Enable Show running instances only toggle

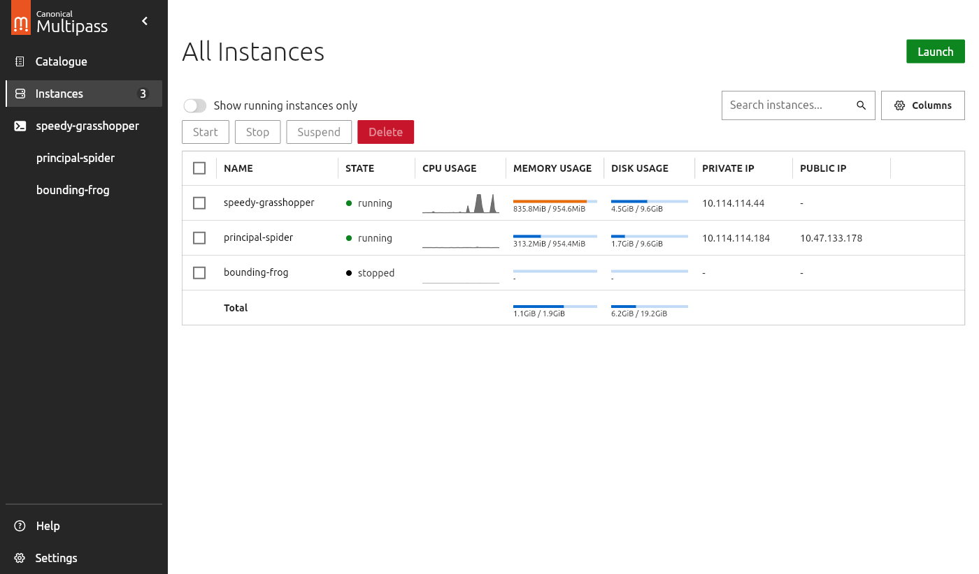(195, 105)
